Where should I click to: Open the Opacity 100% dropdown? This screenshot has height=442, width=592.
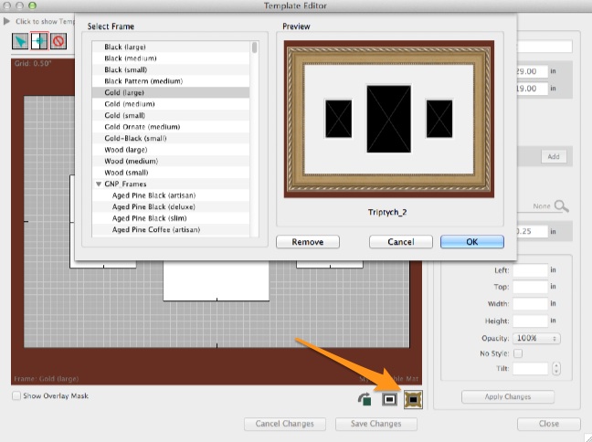(x=536, y=338)
